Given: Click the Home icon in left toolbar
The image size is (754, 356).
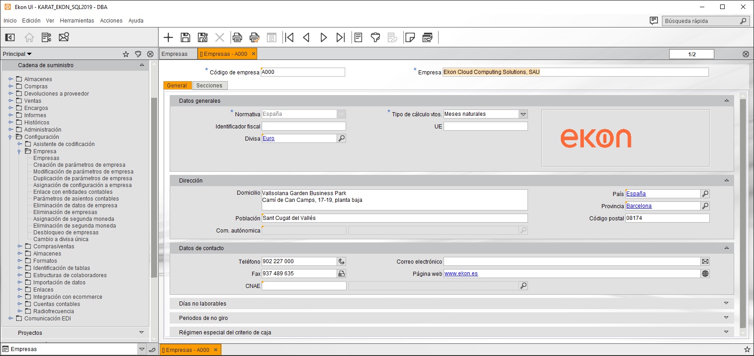Looking at the screenshot, I should tap(29, 37).
